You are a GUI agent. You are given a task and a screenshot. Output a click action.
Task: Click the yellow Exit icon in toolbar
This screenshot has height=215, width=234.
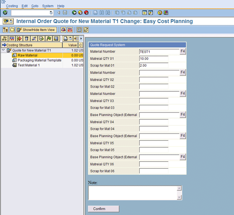(x=80, y=12)
